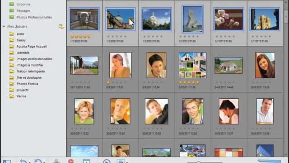The width and height of the screenshot is (289, 163).
Task: Click the red Places pin icon in bottom toolbar
Action: [x=71, y=161]
